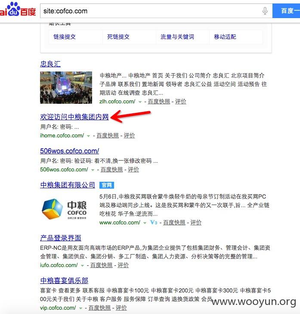300x314 pixels.
Task: Expand dropdown arrow next to www.cofco.com/
Action: (145, 223)
